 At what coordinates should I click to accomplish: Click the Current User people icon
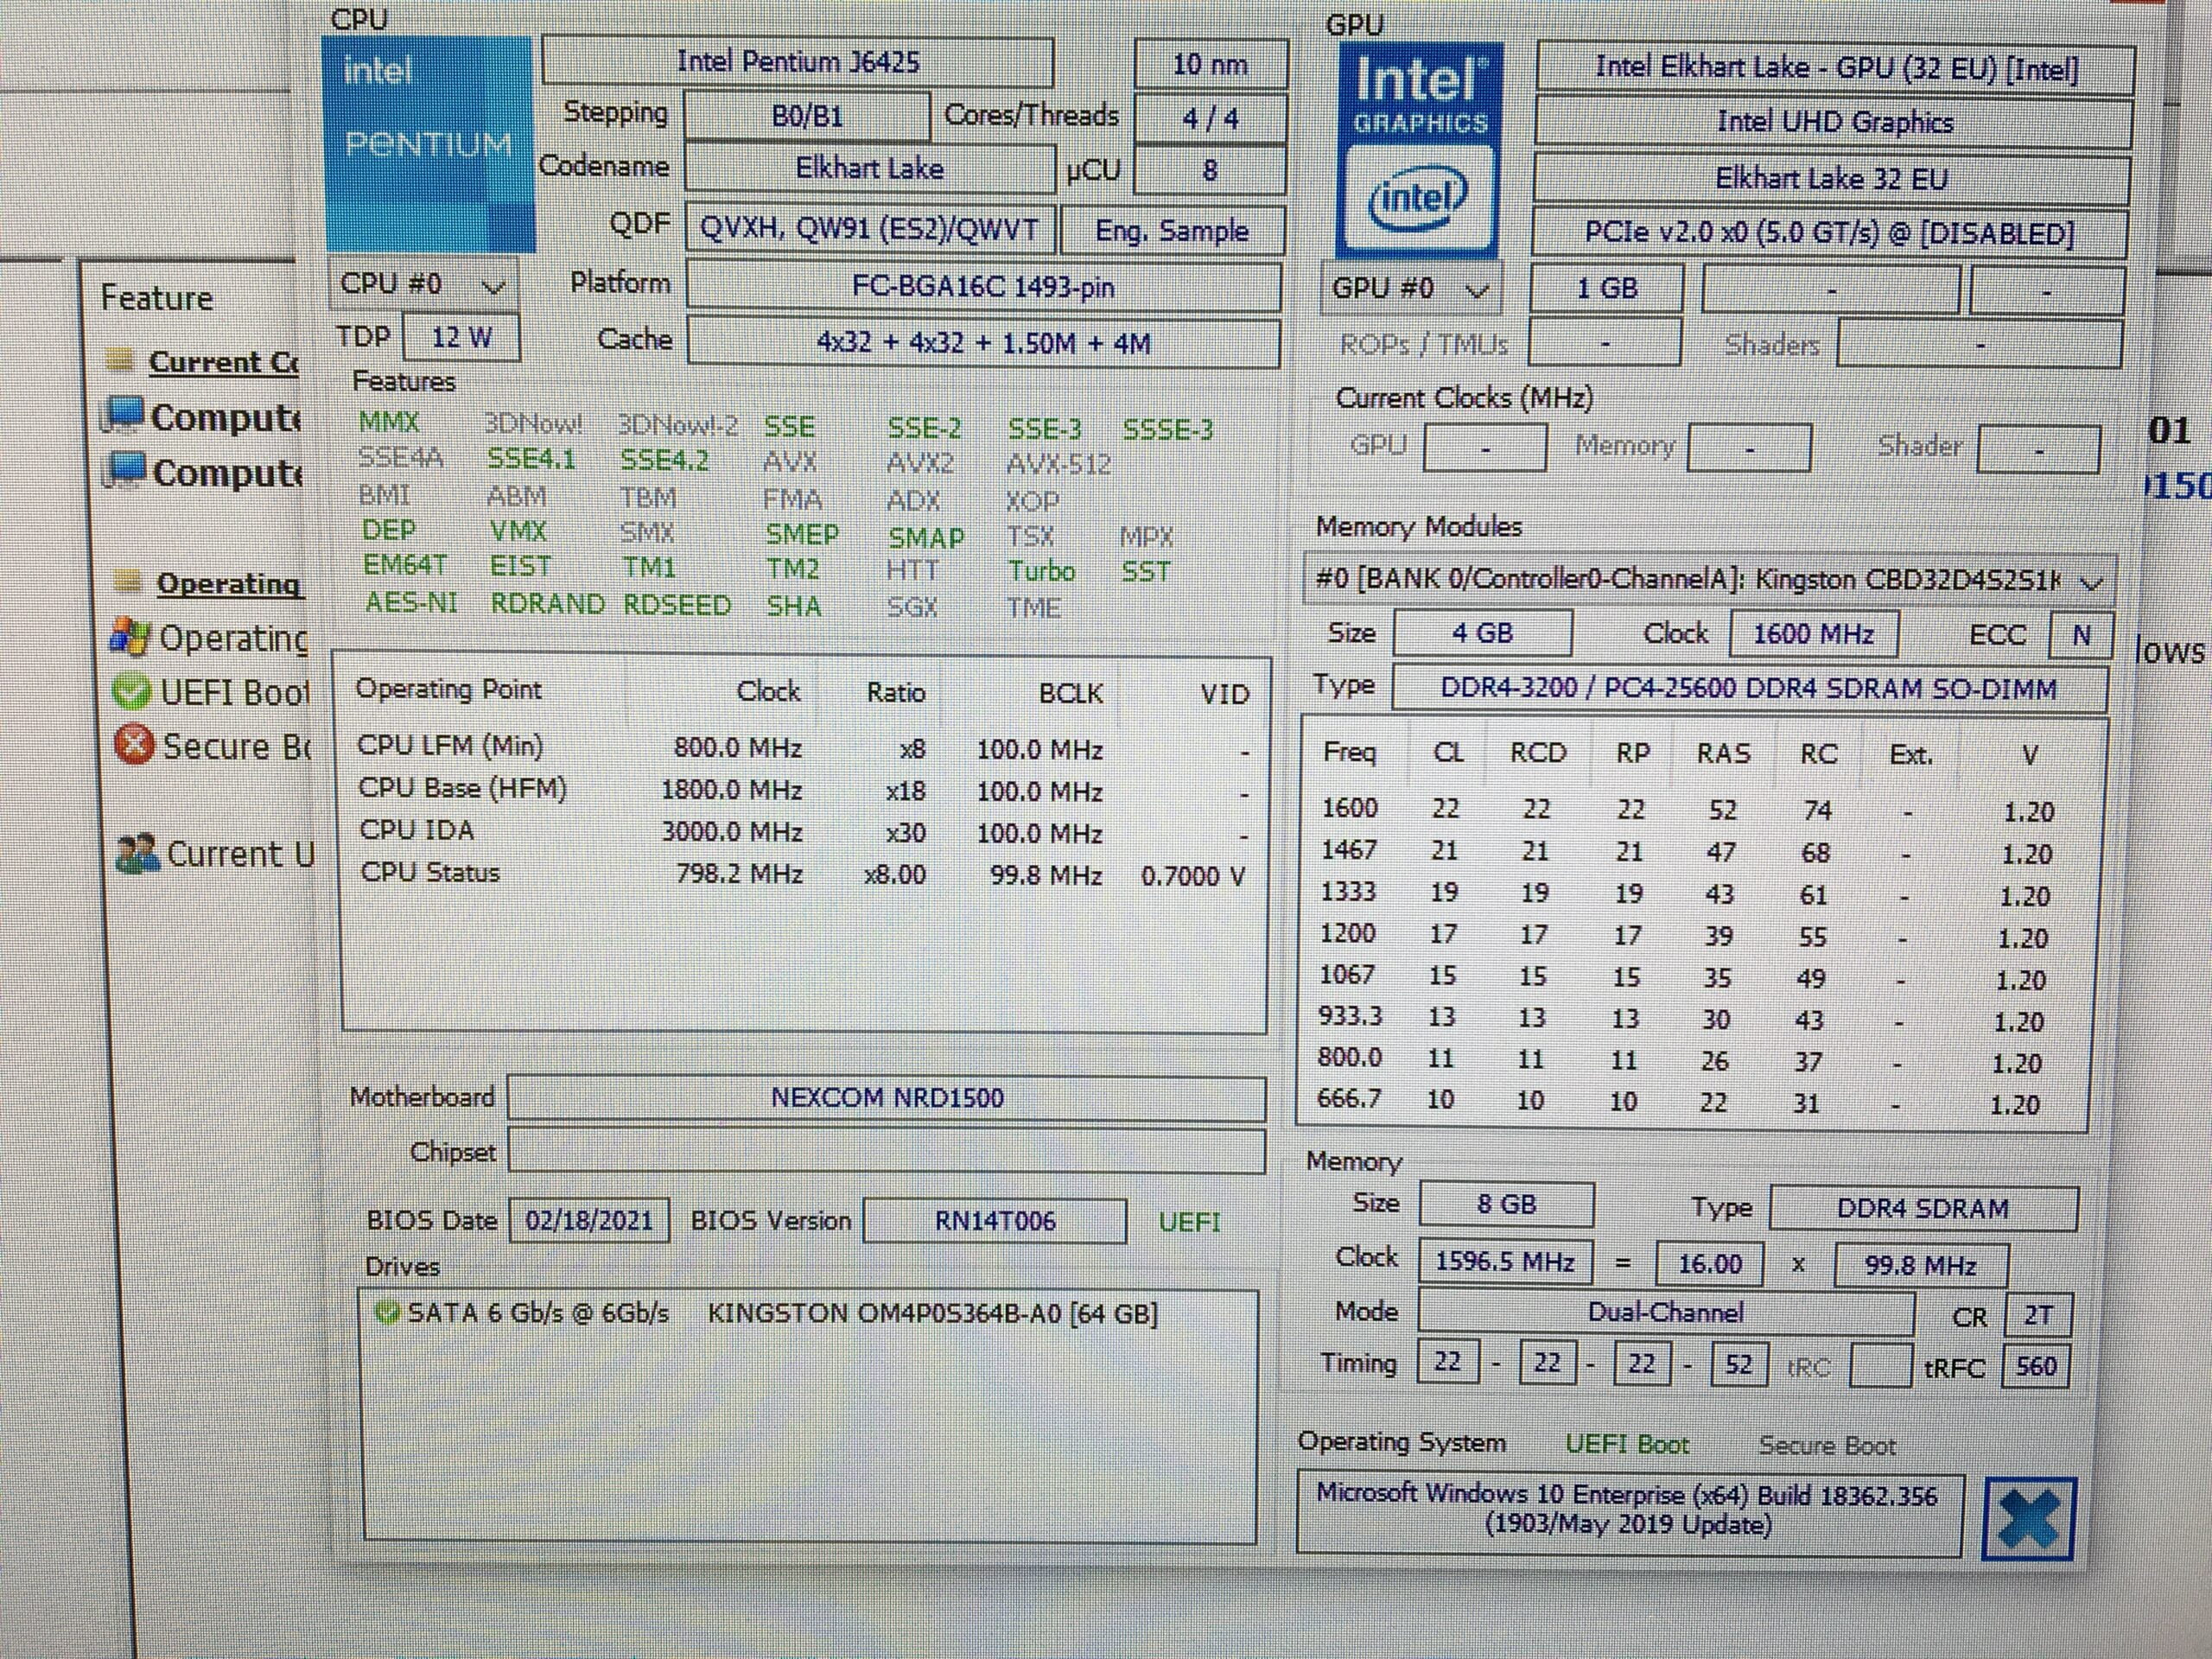[138, 854]
